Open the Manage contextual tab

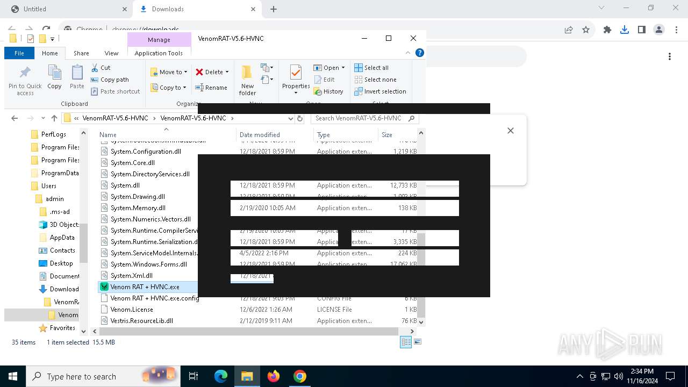[159, 40]
